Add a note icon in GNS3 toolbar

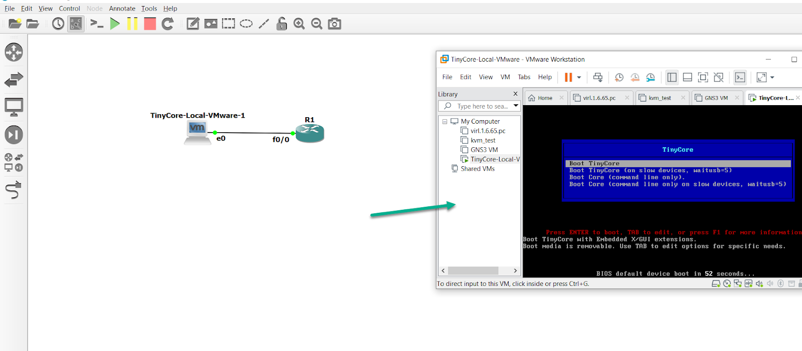click(x=193, y=24)
